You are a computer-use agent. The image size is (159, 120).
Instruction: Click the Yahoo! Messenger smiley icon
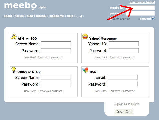pos(85,36)
